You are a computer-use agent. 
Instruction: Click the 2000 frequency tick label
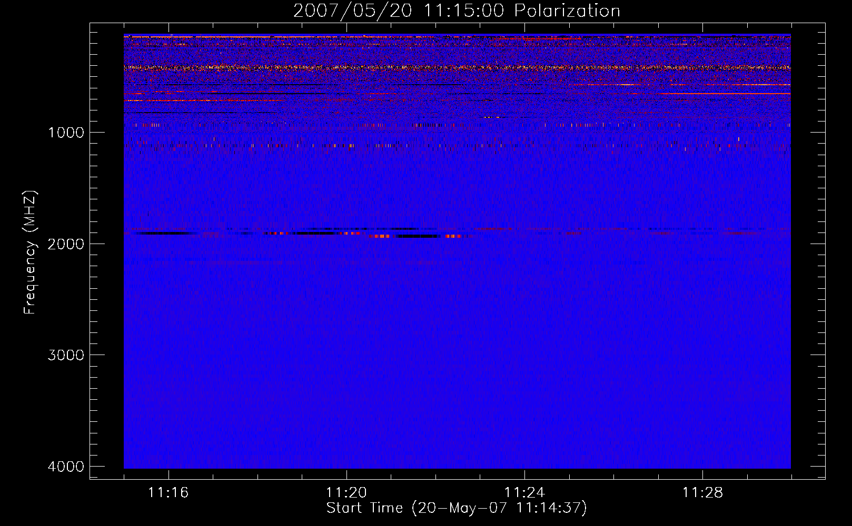click(66, 244)
